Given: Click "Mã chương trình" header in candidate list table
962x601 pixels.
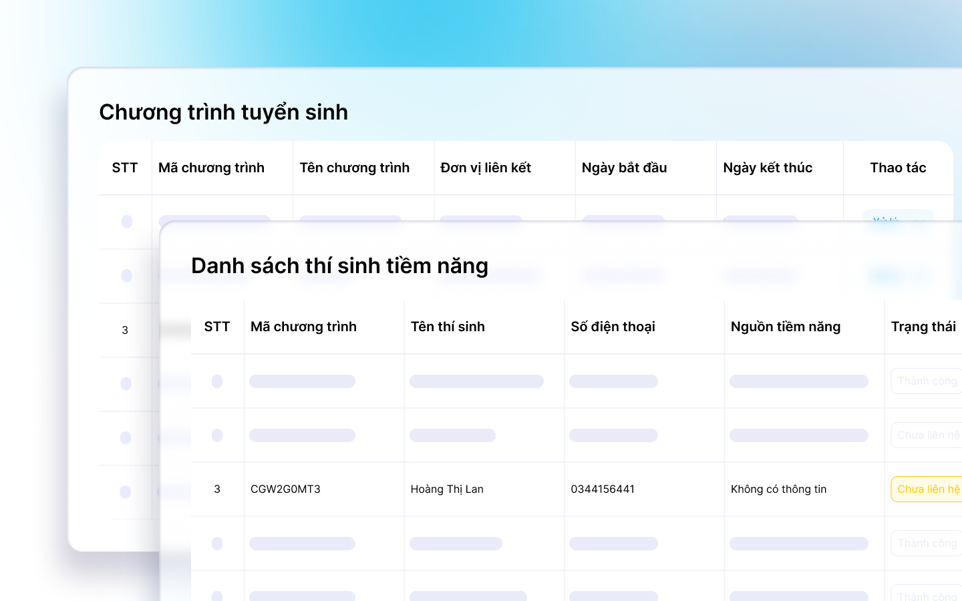Looking at the screenshot, I should (x=303, y=327).
